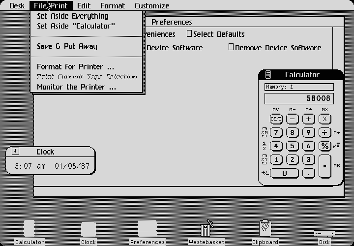Open the Edit menu
The width and height of the screenshot is (354, 246).
(x=84, y=6)
